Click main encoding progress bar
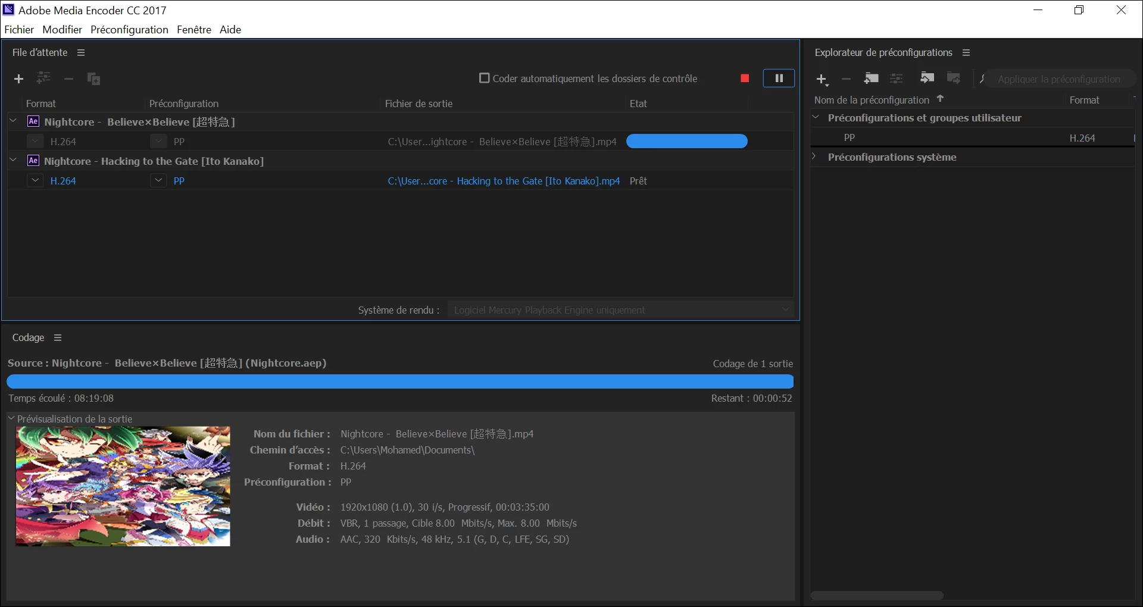This screenshot has width=1143, height=607. point(400,381)
